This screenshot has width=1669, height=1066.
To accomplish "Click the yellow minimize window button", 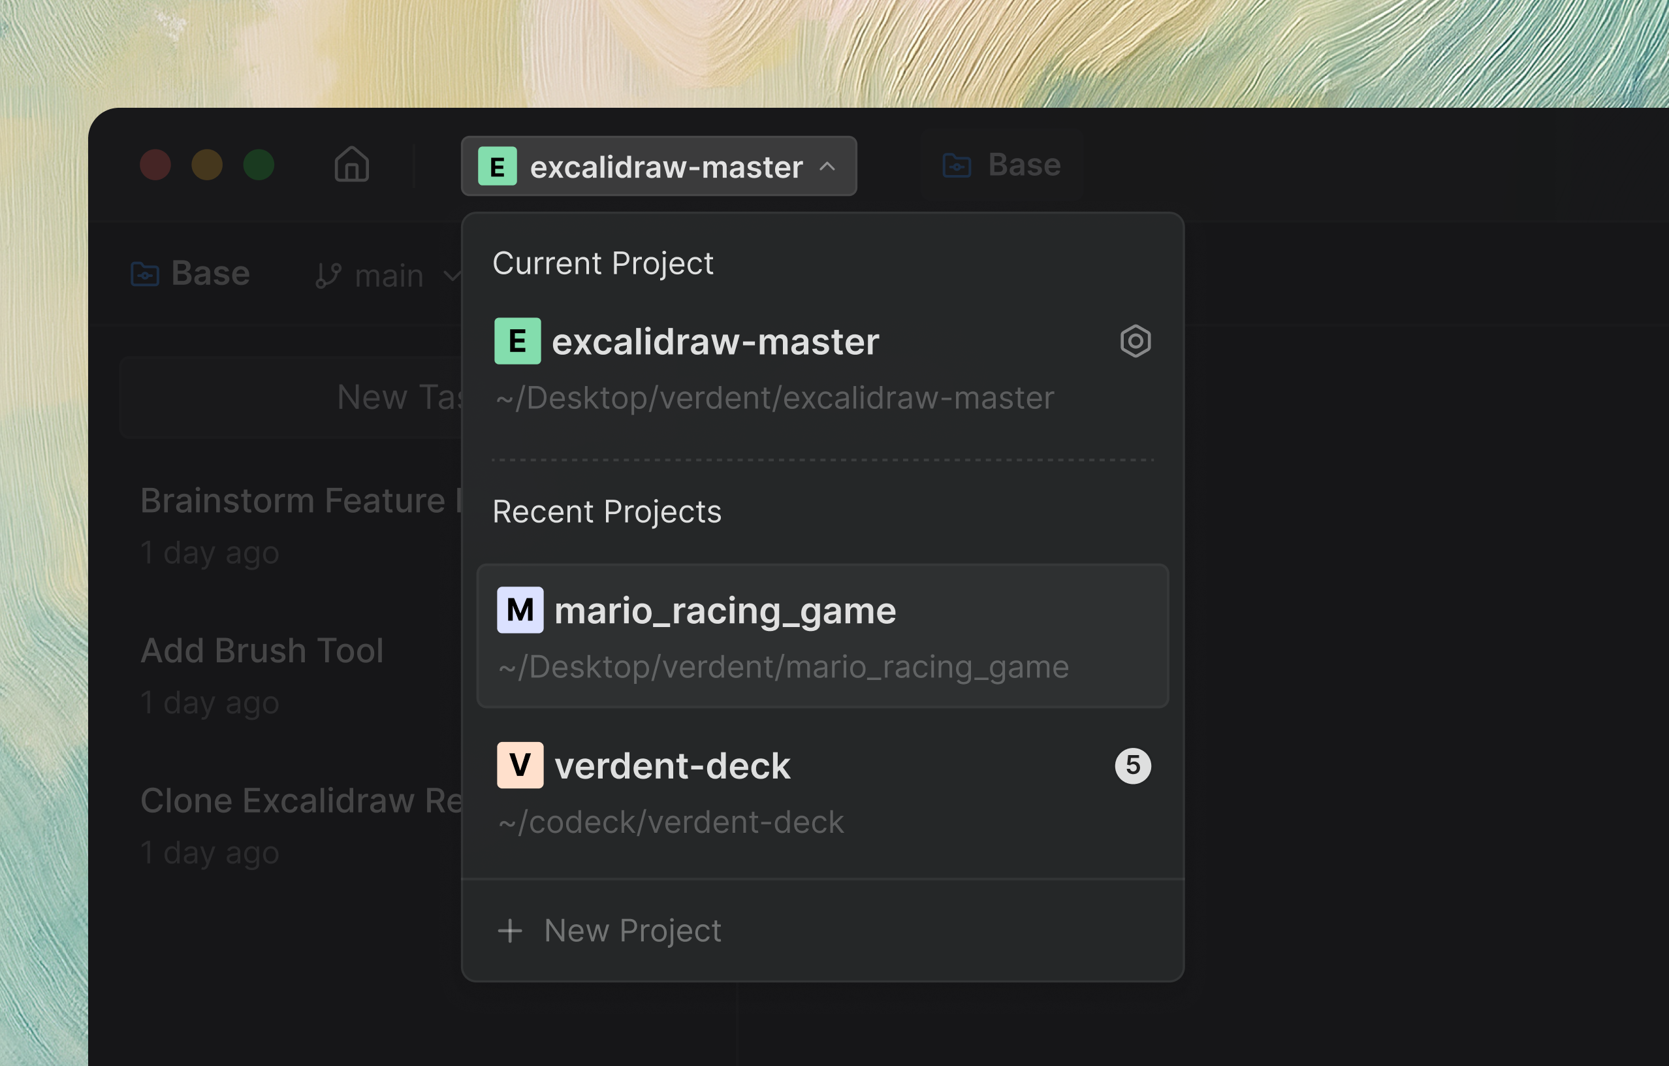I will [206, 165].
